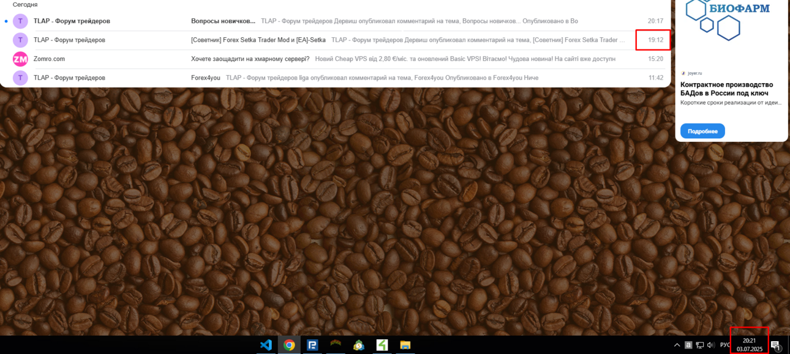The image size is (790, 354).
Task: Click the joyer.ru advertiser link
Action: click(x=694, y=73)
